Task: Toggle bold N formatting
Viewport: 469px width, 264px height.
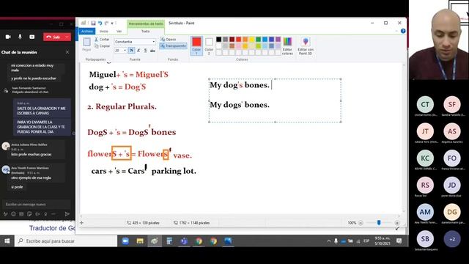Action: [x=131, y=51]
